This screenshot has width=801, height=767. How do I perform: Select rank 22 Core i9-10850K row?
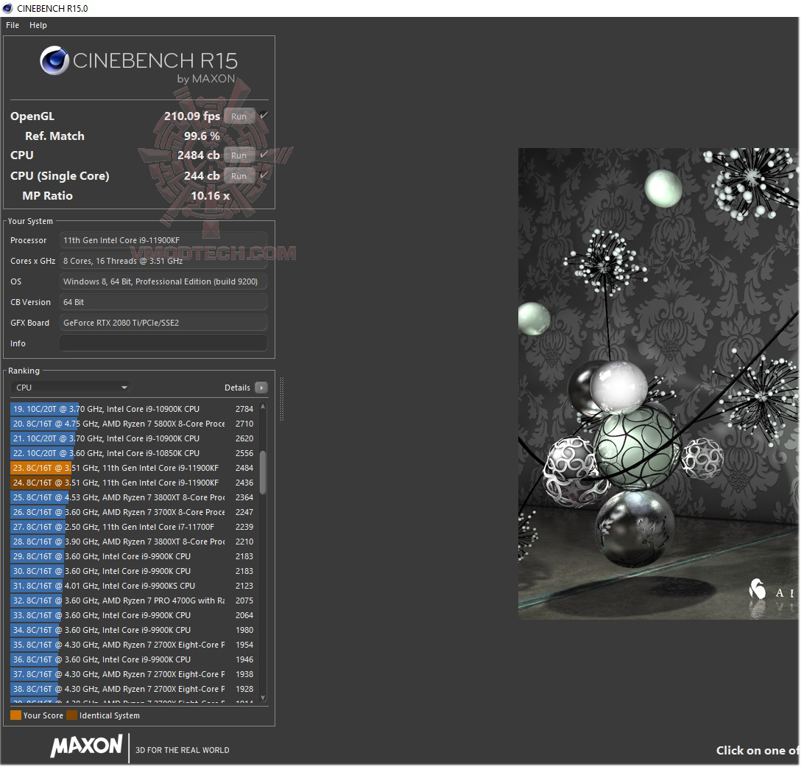[x=134, y=453]
